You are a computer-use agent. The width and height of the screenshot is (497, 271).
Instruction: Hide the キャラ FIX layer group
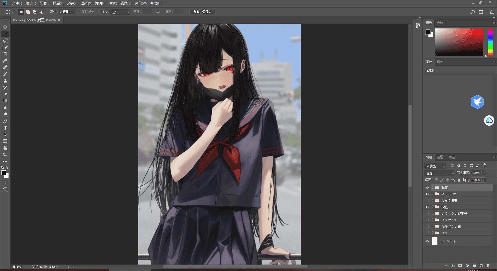coord(427,194)
